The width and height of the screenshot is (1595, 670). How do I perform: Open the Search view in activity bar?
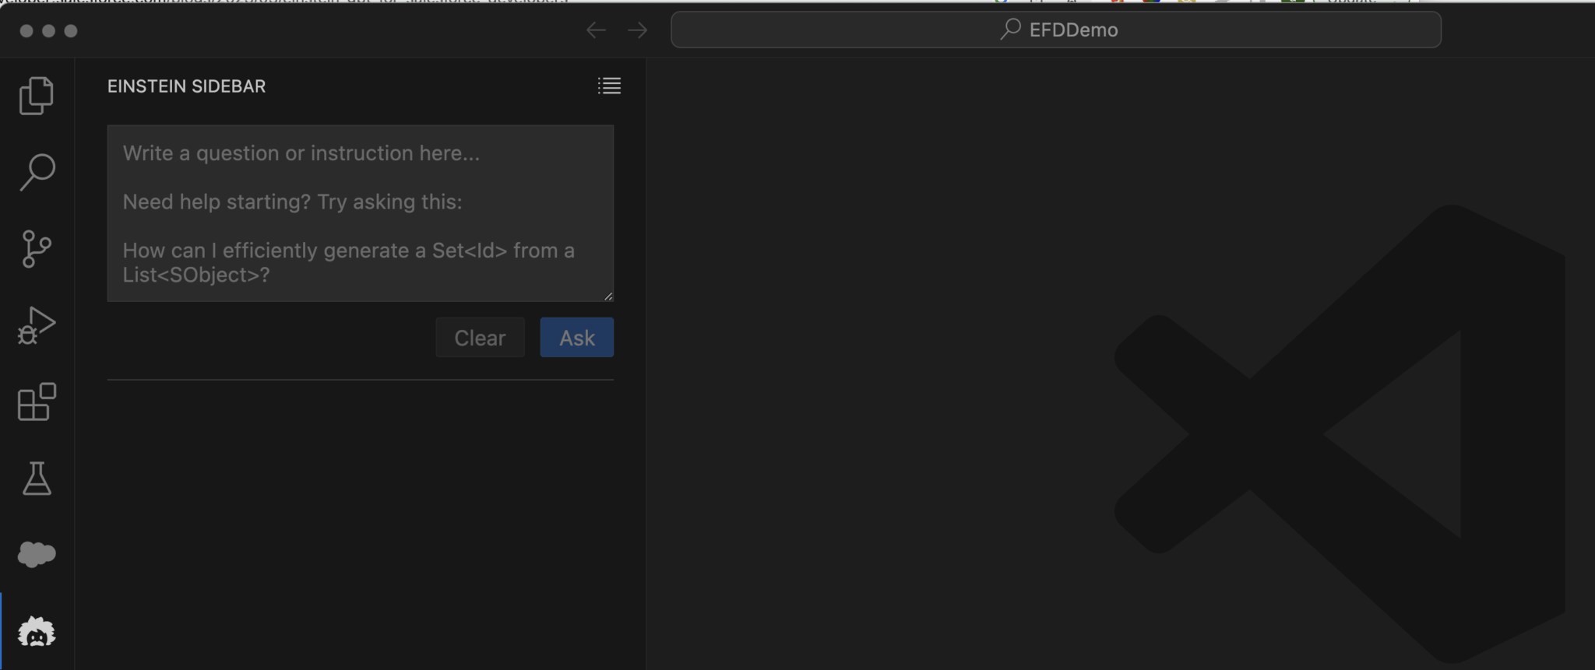37,172
